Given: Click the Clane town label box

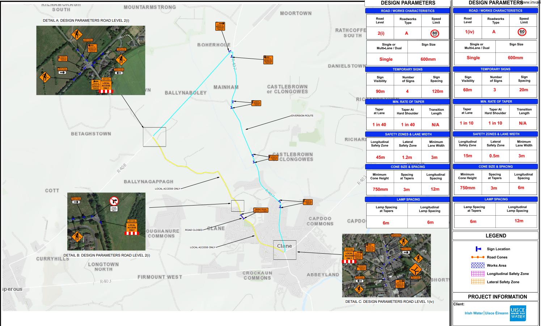Looking at the screenshot, I should [284, 250].
